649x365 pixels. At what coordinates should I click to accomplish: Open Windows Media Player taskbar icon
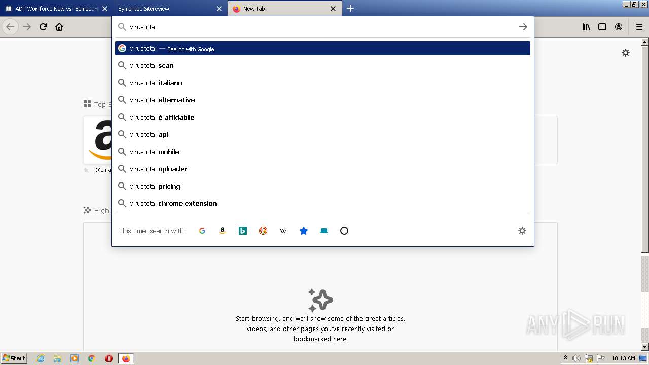pos(75,358)
